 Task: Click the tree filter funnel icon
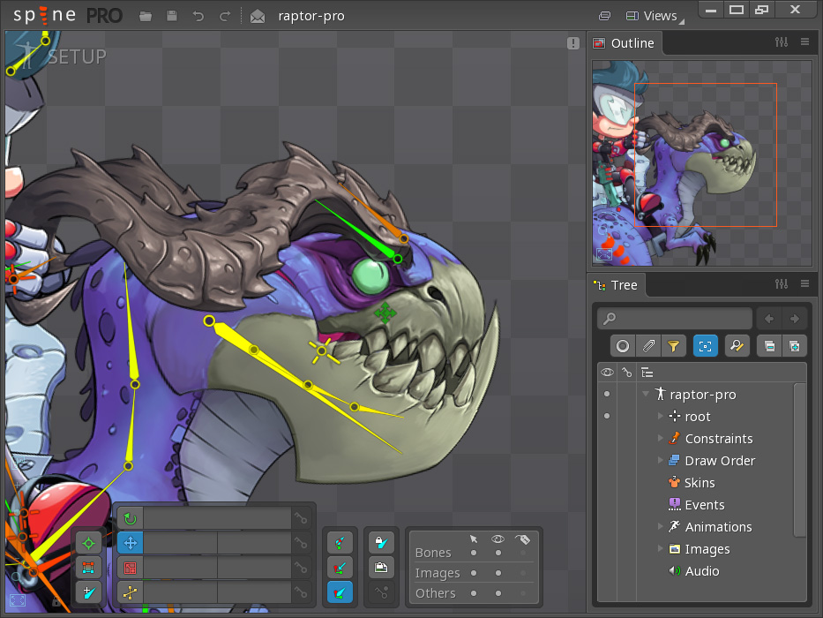point(673,347)
